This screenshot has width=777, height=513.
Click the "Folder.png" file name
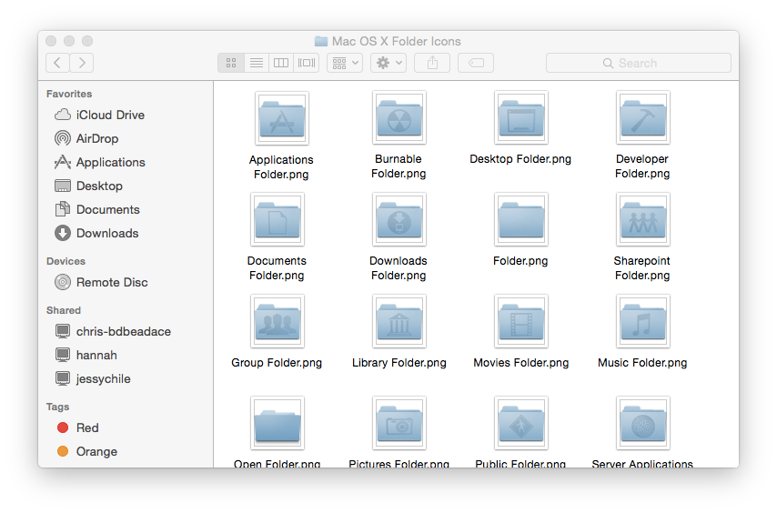point(520,261)
